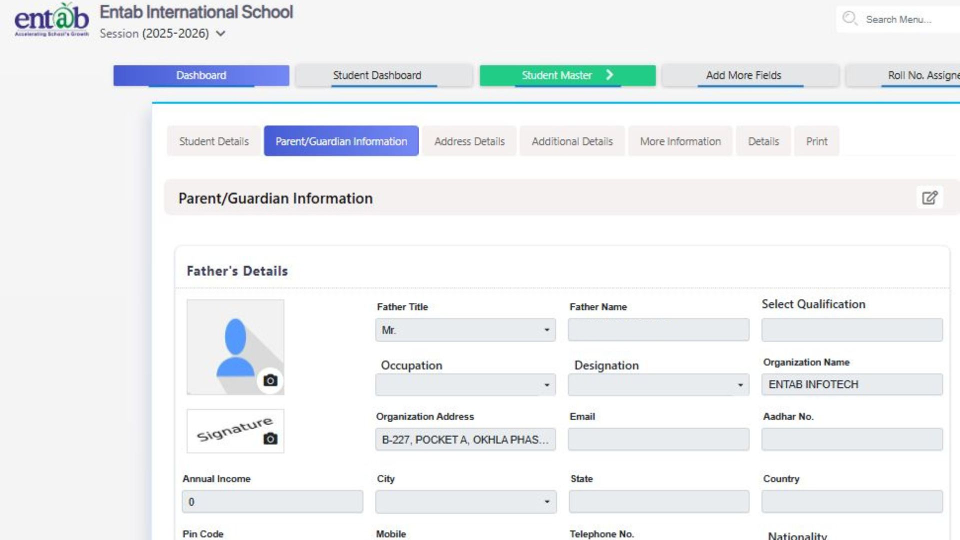The image size is (960, 540).
Task: Open the Father Title dropdown
Action: 465,330
